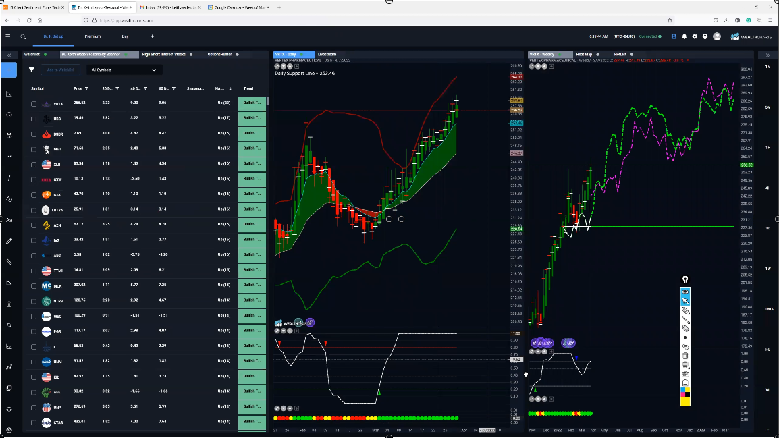Select the trend line icon in left sidebar
The width and height of the screenshot is (779, 438).
click(x=9, y=157)
